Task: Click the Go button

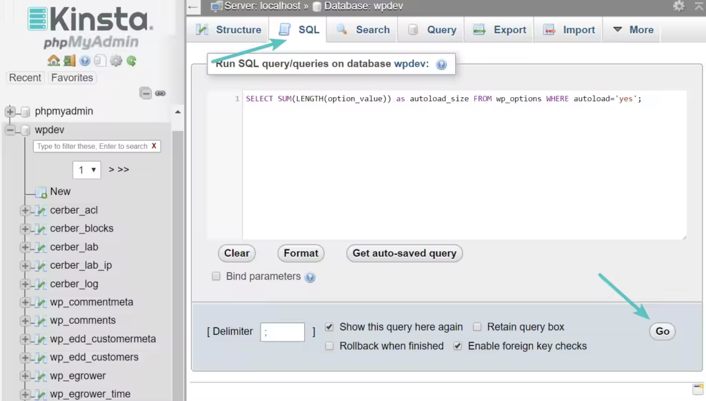Action: (663, 331)
